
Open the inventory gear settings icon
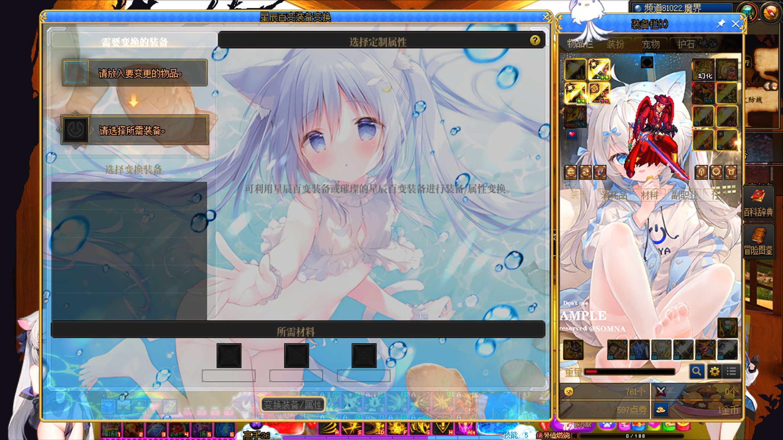coord(714,371)
